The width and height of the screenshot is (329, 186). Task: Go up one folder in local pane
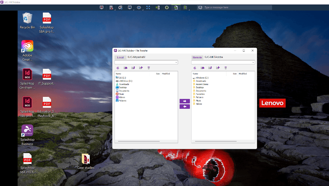[133, 68]
